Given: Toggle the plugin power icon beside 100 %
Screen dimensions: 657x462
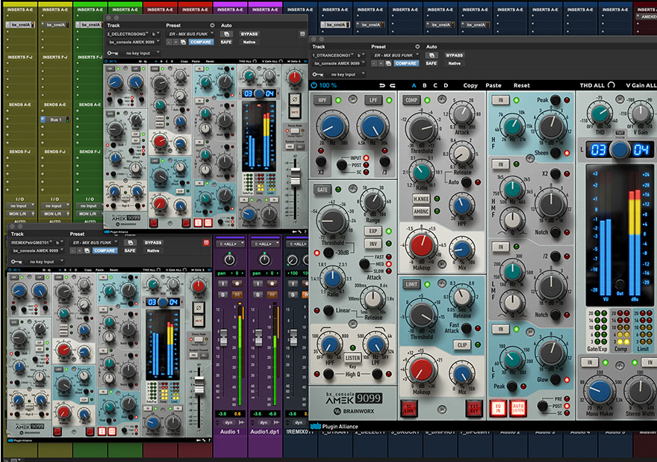Looking at the screenshot, I should pyautogui.click(x=314, y=85).
